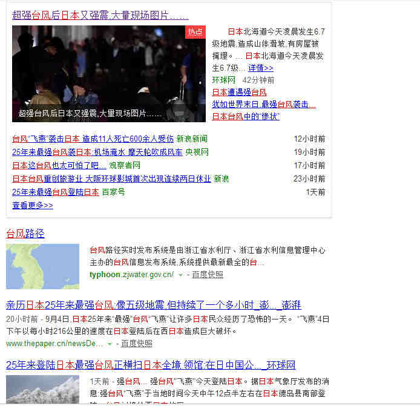This screenshot has height=406, width=420.
Task: Open news 日本这台风也太可怕了吧
Action: 59,165
